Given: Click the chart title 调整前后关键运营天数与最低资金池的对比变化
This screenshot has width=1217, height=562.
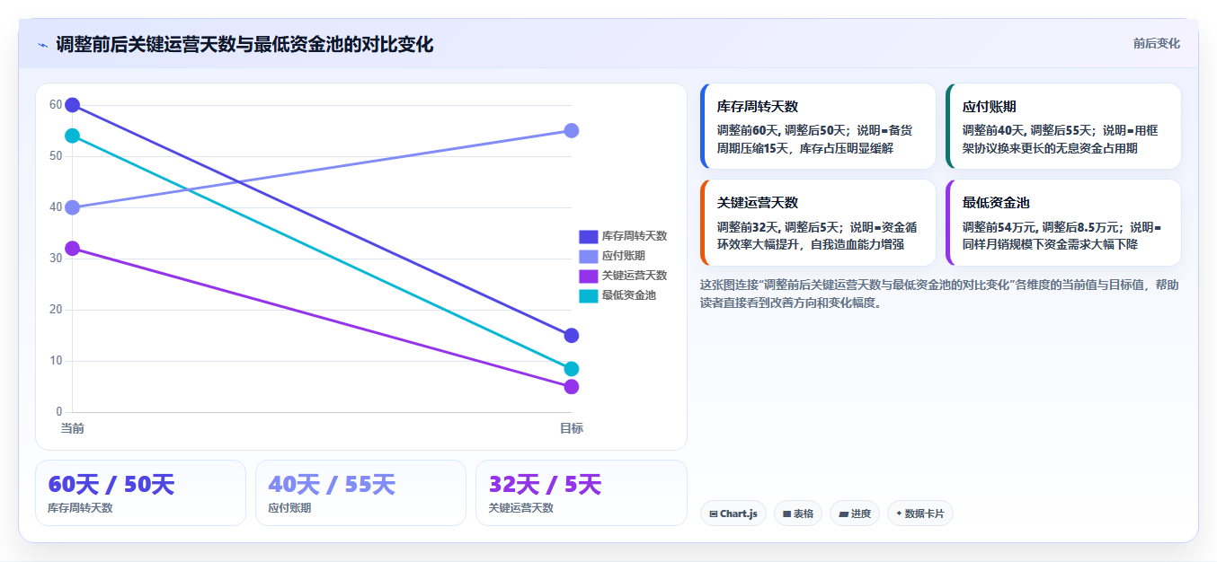Looking at the screenshot, I should click(x=244, y=44).
